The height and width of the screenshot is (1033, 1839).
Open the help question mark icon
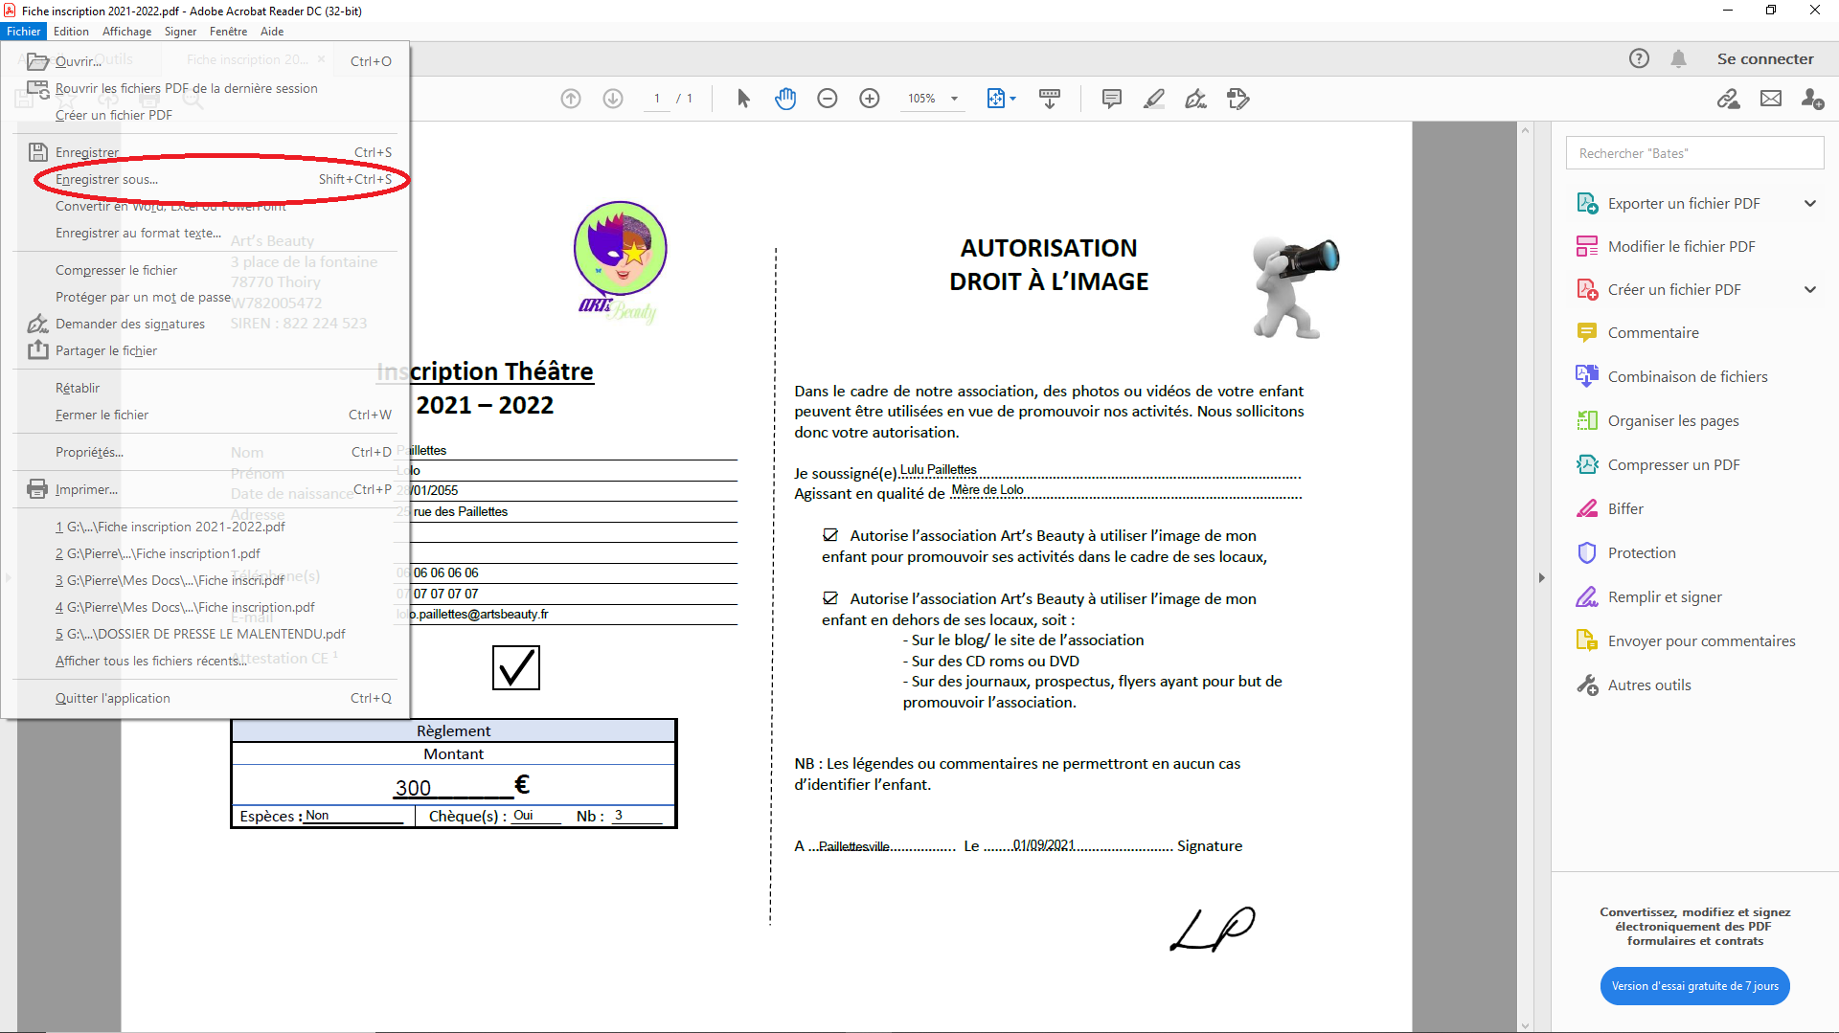pos(1639,58)
